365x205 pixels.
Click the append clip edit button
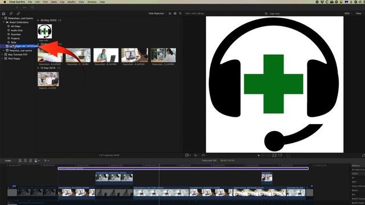pos(30,161)
